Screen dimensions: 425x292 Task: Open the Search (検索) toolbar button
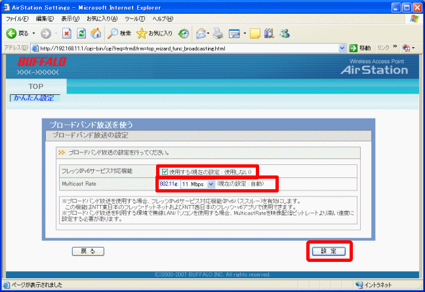coord(119,33)
